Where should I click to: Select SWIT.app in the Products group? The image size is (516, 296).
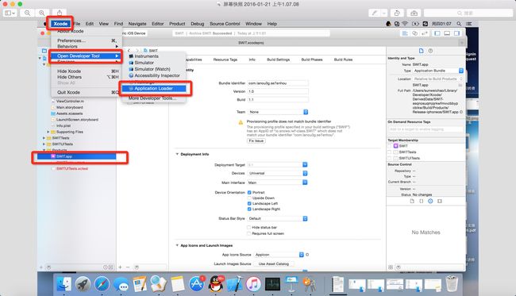pyautogui.click(x=77, y=156)
